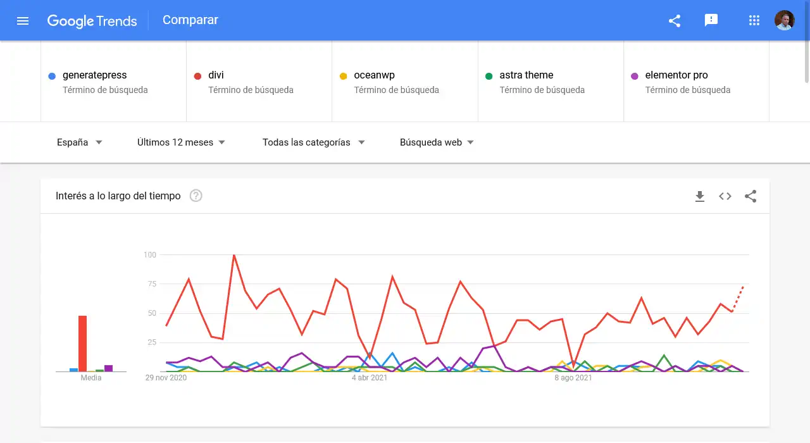Click the blue generatepress average bar
Viewport: 810px width, 443px height.
pyautogui.click(x=73, y=370)
